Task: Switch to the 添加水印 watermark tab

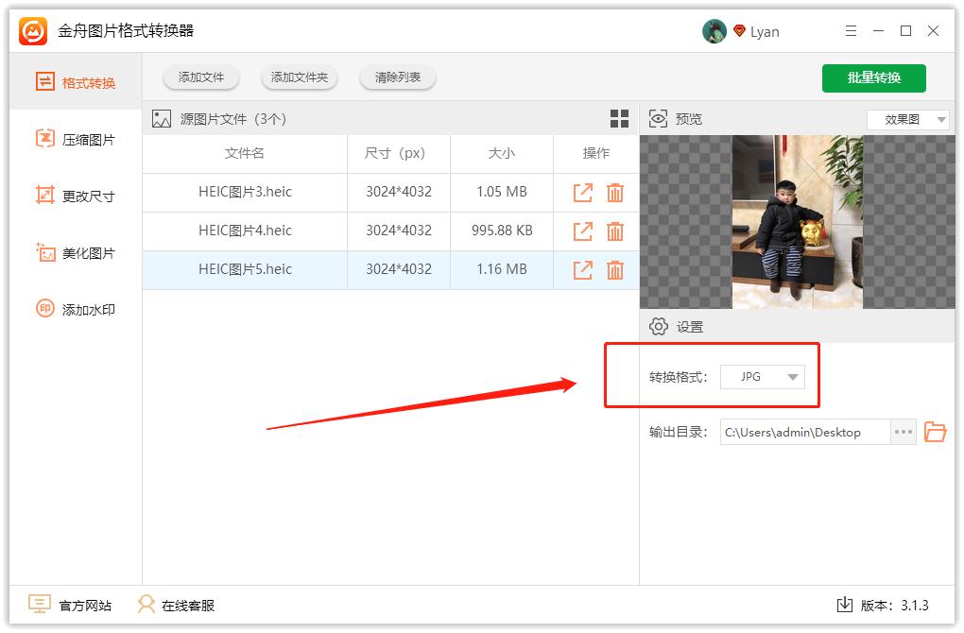Action: click(43, 309)
